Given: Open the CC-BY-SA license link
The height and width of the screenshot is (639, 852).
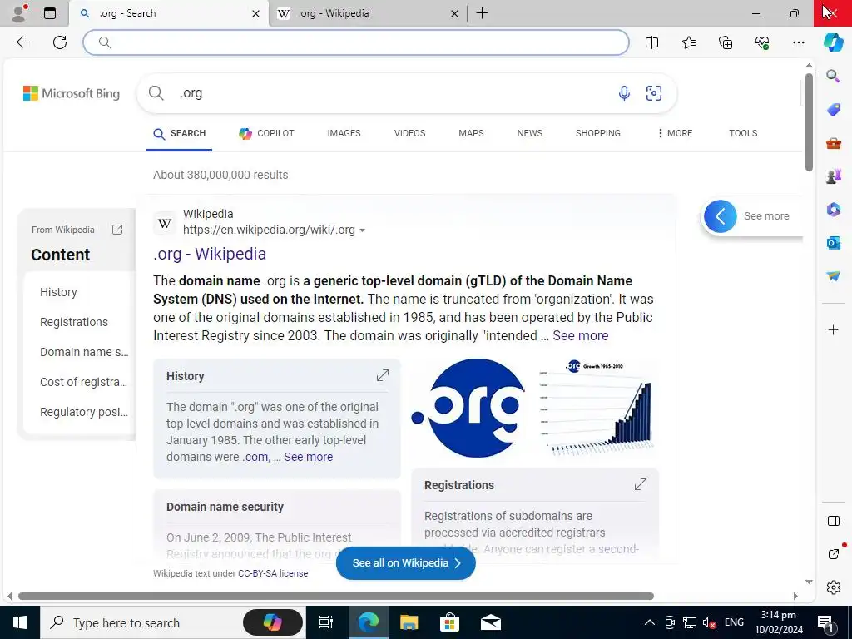Looking at the screenshot, I should point(273,573).
